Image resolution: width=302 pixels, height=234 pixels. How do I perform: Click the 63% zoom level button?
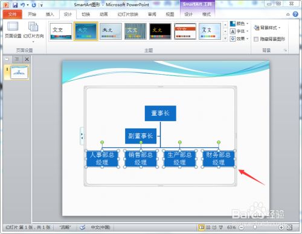231,227
